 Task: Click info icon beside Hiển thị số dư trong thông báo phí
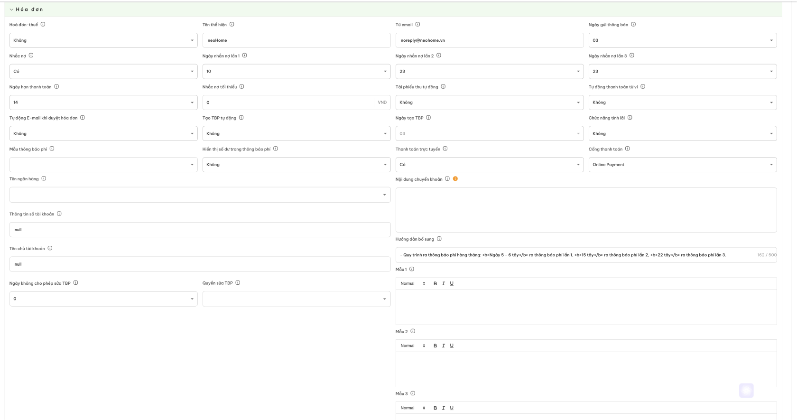[276, 149]
